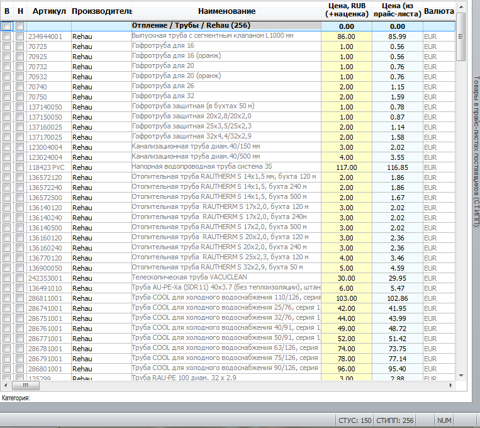Click the vertical scrollbar thumb
This screenshot has height=428, width=480.
[460, 37]
